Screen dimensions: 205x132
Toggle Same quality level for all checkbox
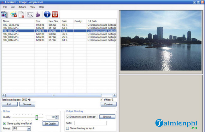click(x=5, y=124)
